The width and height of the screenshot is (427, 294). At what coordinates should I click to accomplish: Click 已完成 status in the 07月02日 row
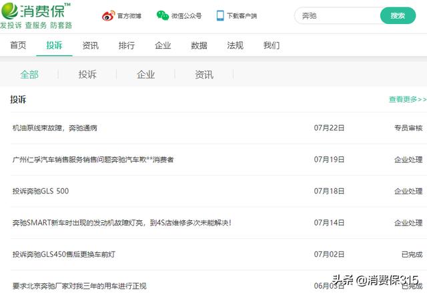point(412,254)
